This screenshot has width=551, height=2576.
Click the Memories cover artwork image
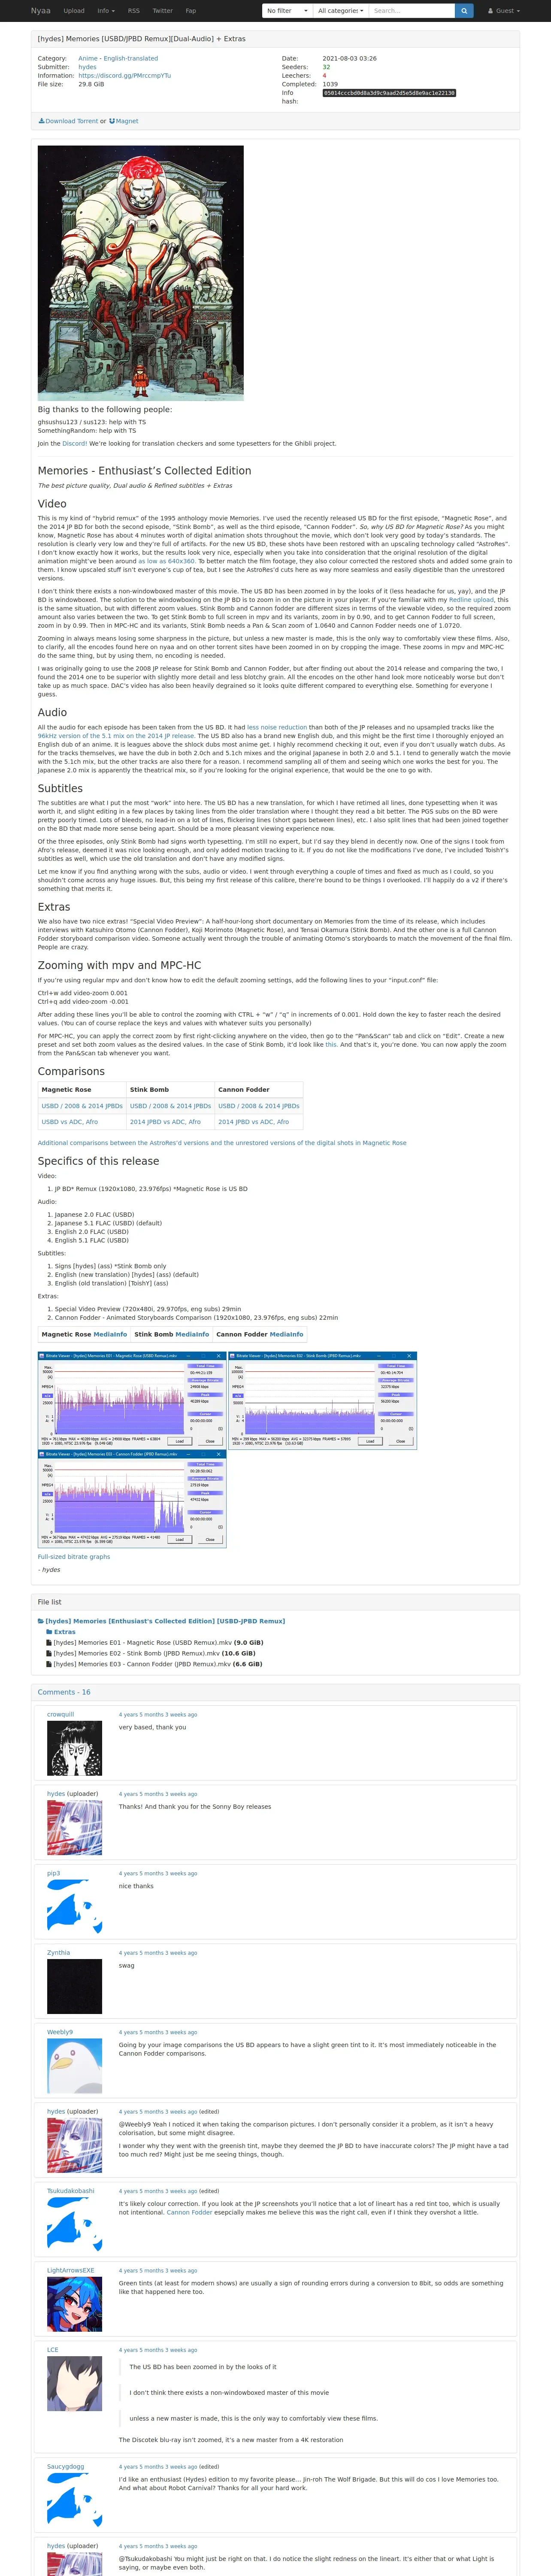141,273
